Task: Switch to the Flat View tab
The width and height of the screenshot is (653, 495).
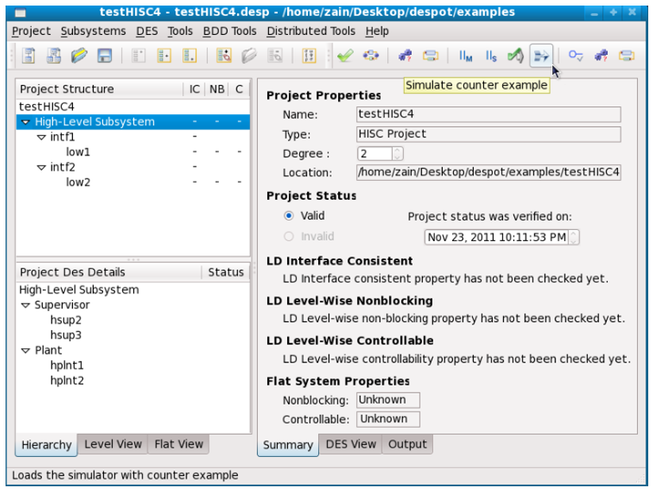Action: pos(179,444)
